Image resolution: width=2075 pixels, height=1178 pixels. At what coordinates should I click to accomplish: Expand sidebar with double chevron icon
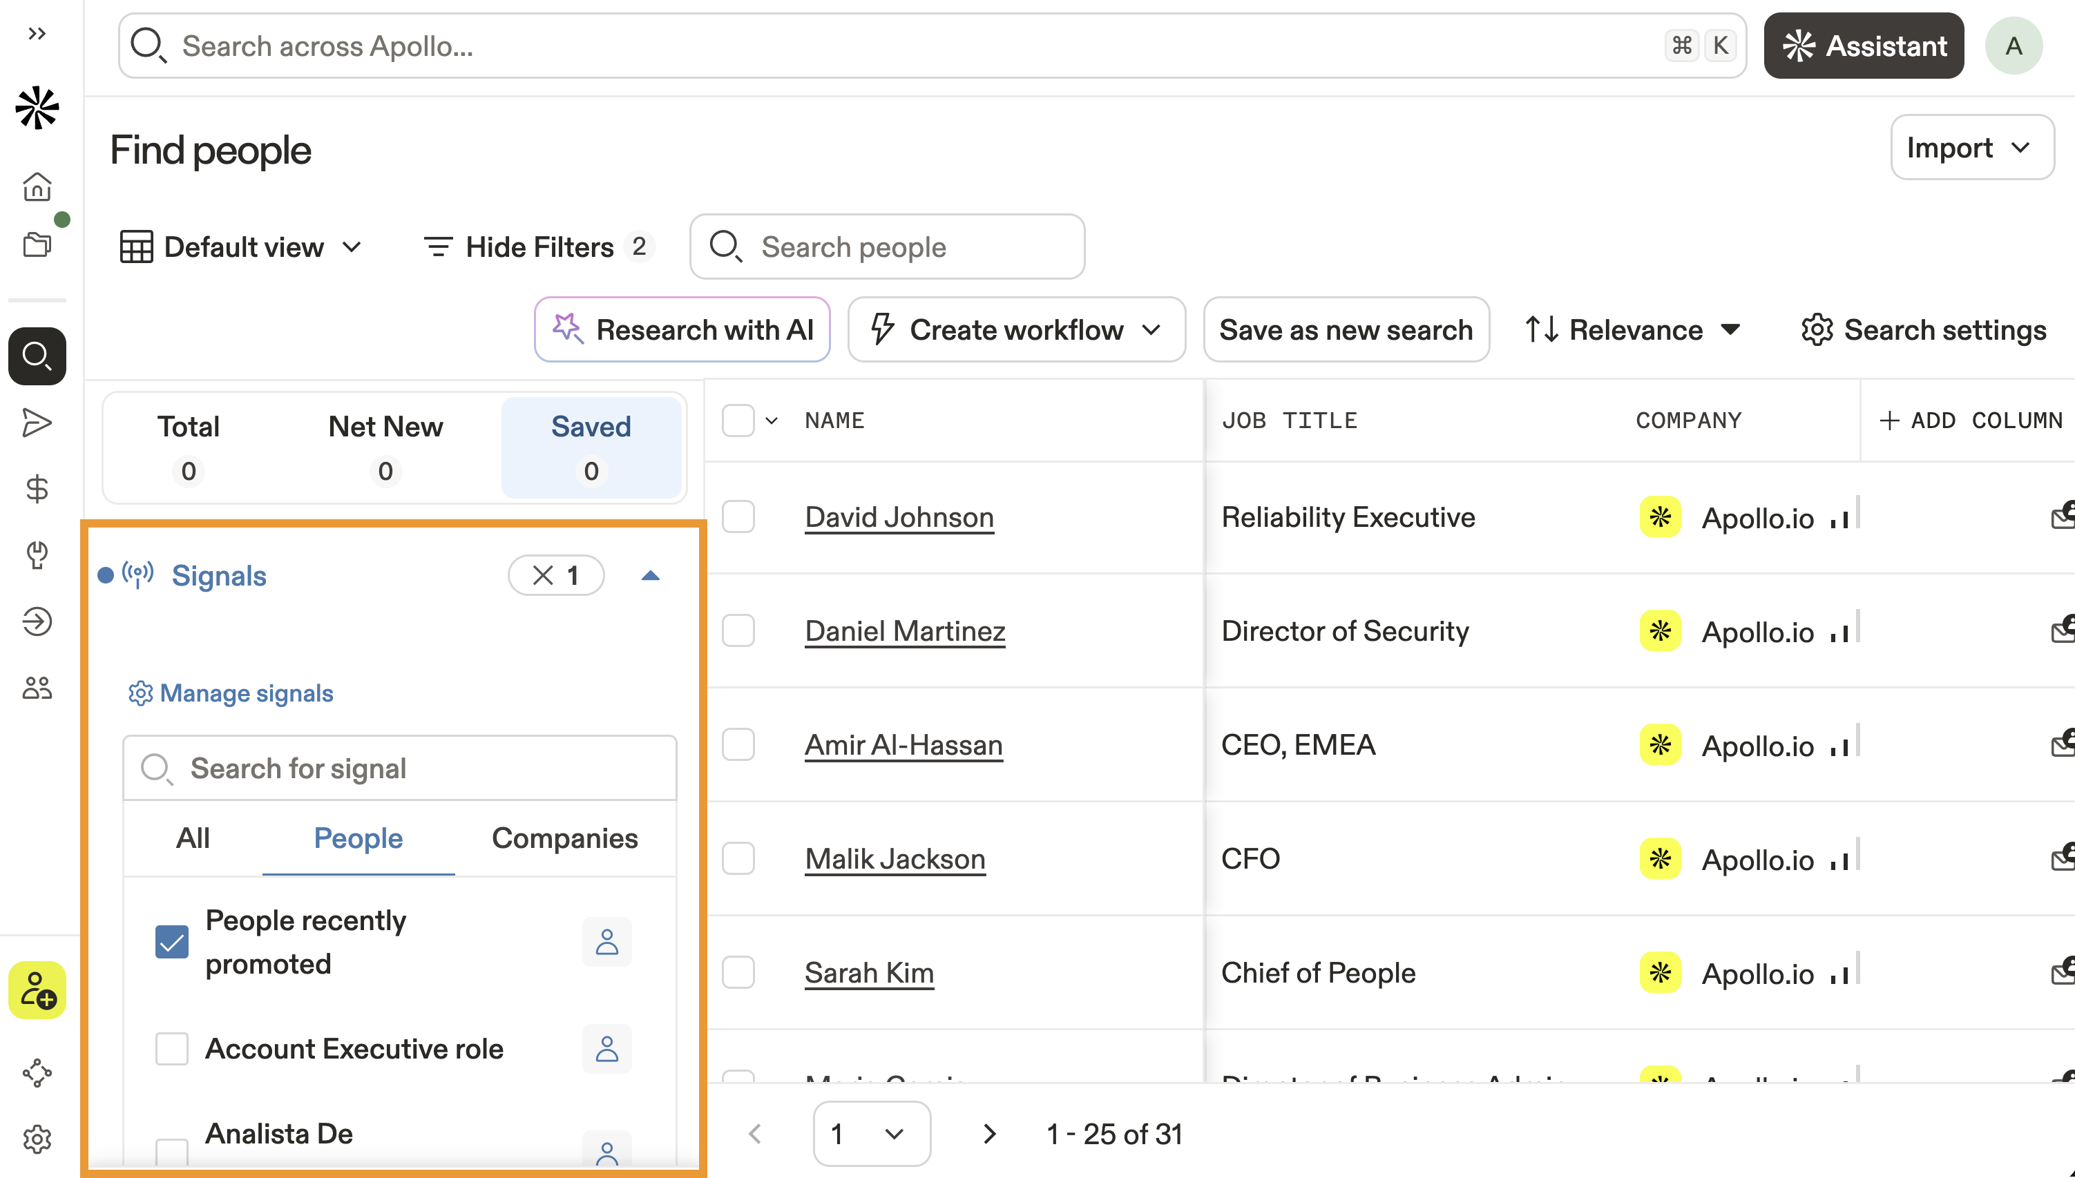point(37,34)
